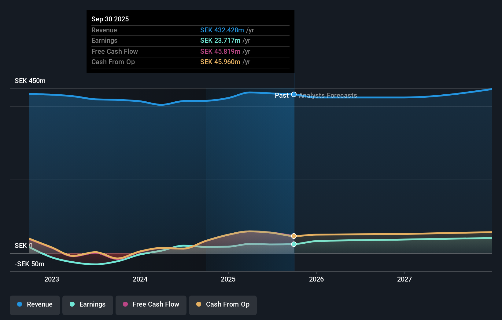This screenshot has height=320, width=502.
Task: Toggle the Free Cash Flow series visibility
Action: click(151, 305)
